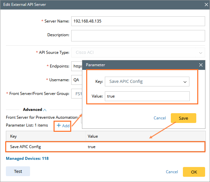The width and height of the screenshot is (210, 182).
Task: Click the plus Add parameter icon
Action: [59, 126]
